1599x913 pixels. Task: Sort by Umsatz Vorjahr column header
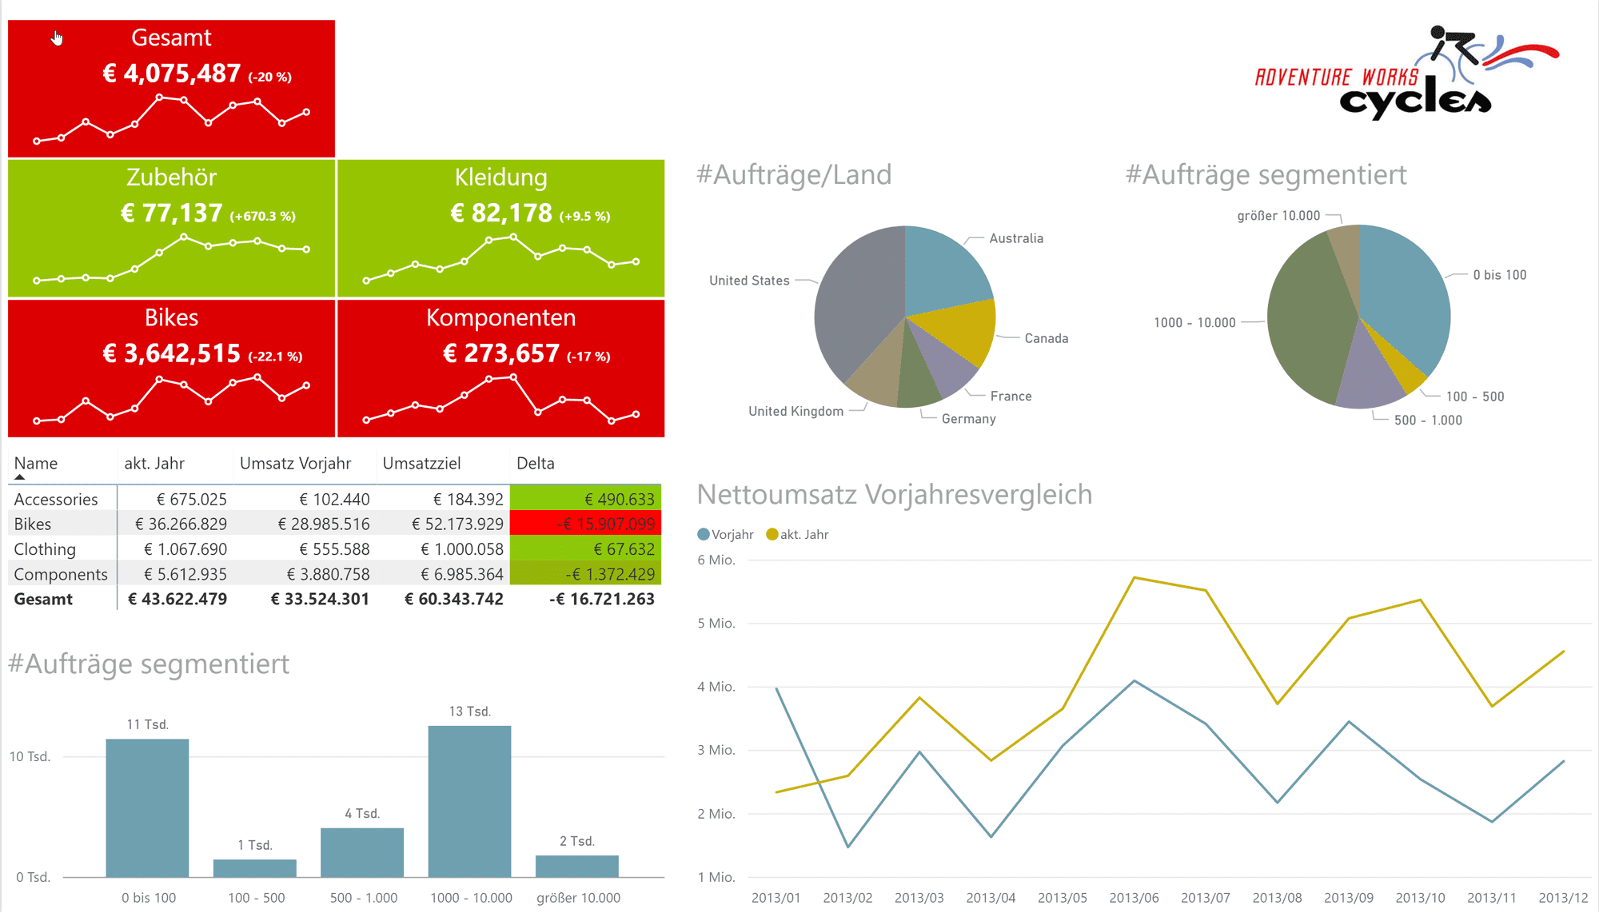click(295, 464)
